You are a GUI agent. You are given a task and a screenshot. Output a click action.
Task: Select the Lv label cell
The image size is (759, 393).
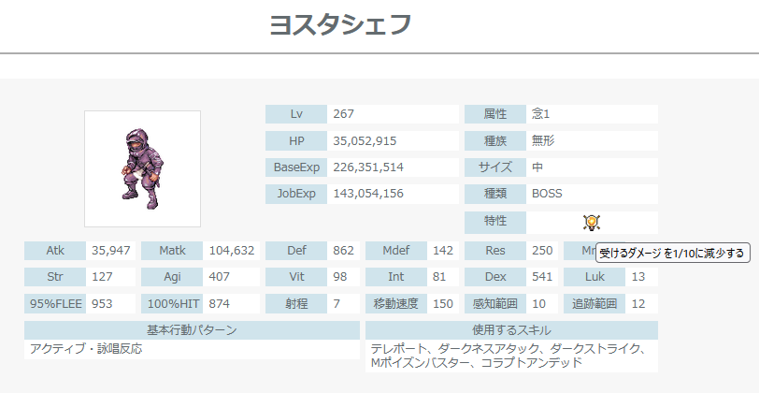295,114
